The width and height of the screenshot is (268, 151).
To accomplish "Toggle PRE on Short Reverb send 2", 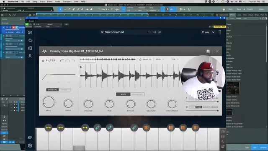I will (x=192, y=107).
